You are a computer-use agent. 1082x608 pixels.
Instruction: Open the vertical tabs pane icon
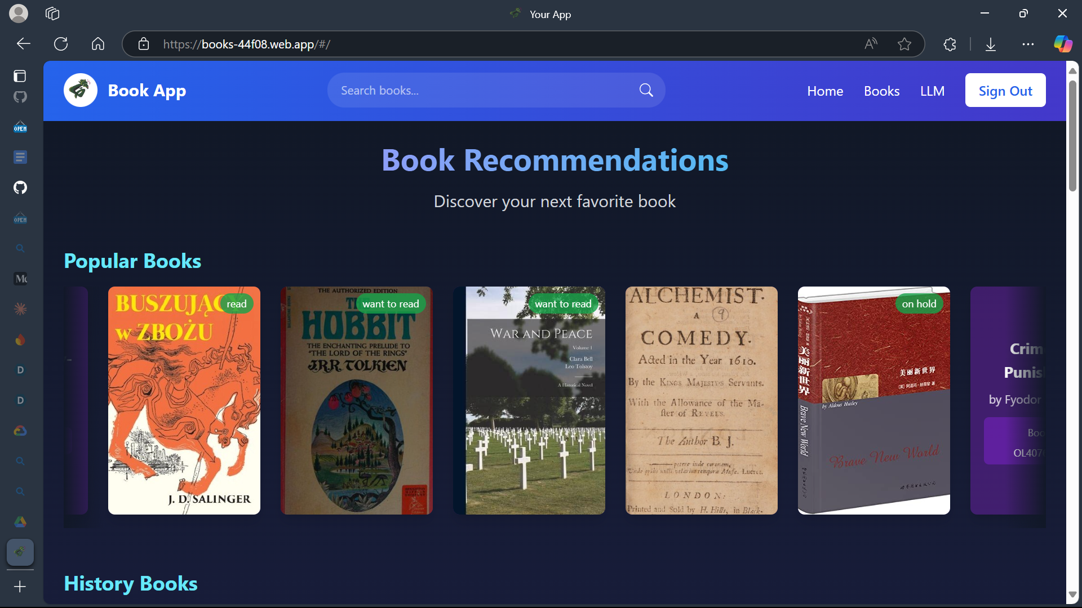coord(20,76)
